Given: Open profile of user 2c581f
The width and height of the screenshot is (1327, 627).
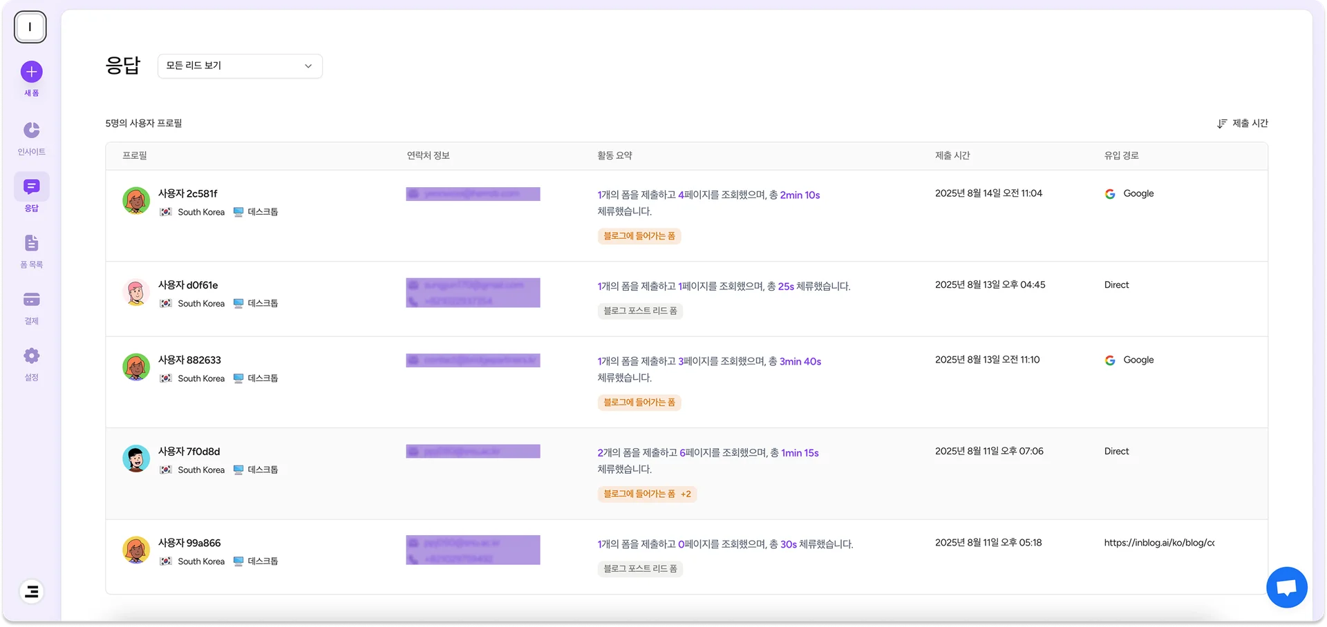Looking at the screenshot, I should click(x=187, y=194).
